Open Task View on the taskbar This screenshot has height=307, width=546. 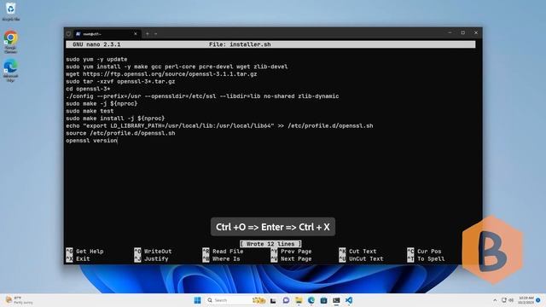pyautogui.click(x=273, y=300)
